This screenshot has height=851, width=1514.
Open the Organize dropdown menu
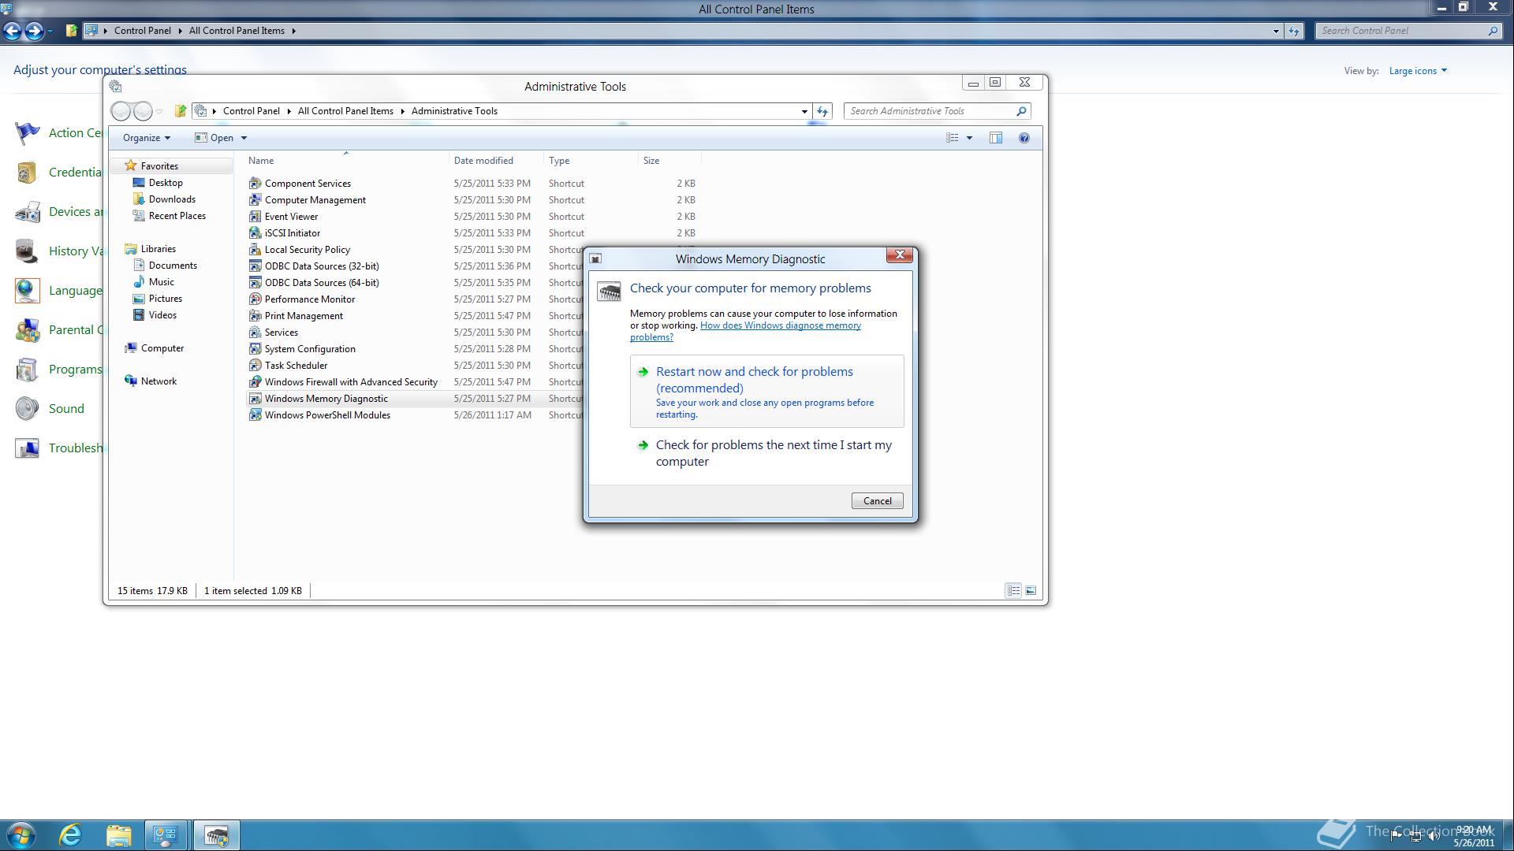click(x=147, y=138)
